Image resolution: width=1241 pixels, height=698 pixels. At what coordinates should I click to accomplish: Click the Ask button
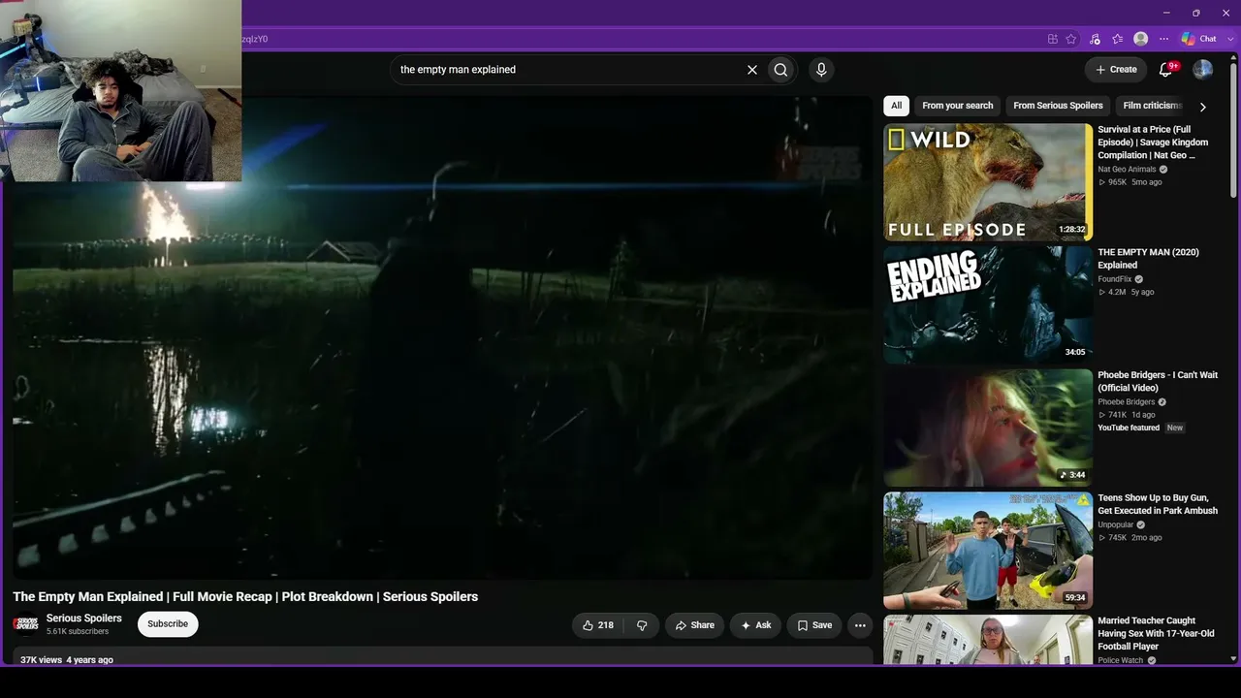755,625
